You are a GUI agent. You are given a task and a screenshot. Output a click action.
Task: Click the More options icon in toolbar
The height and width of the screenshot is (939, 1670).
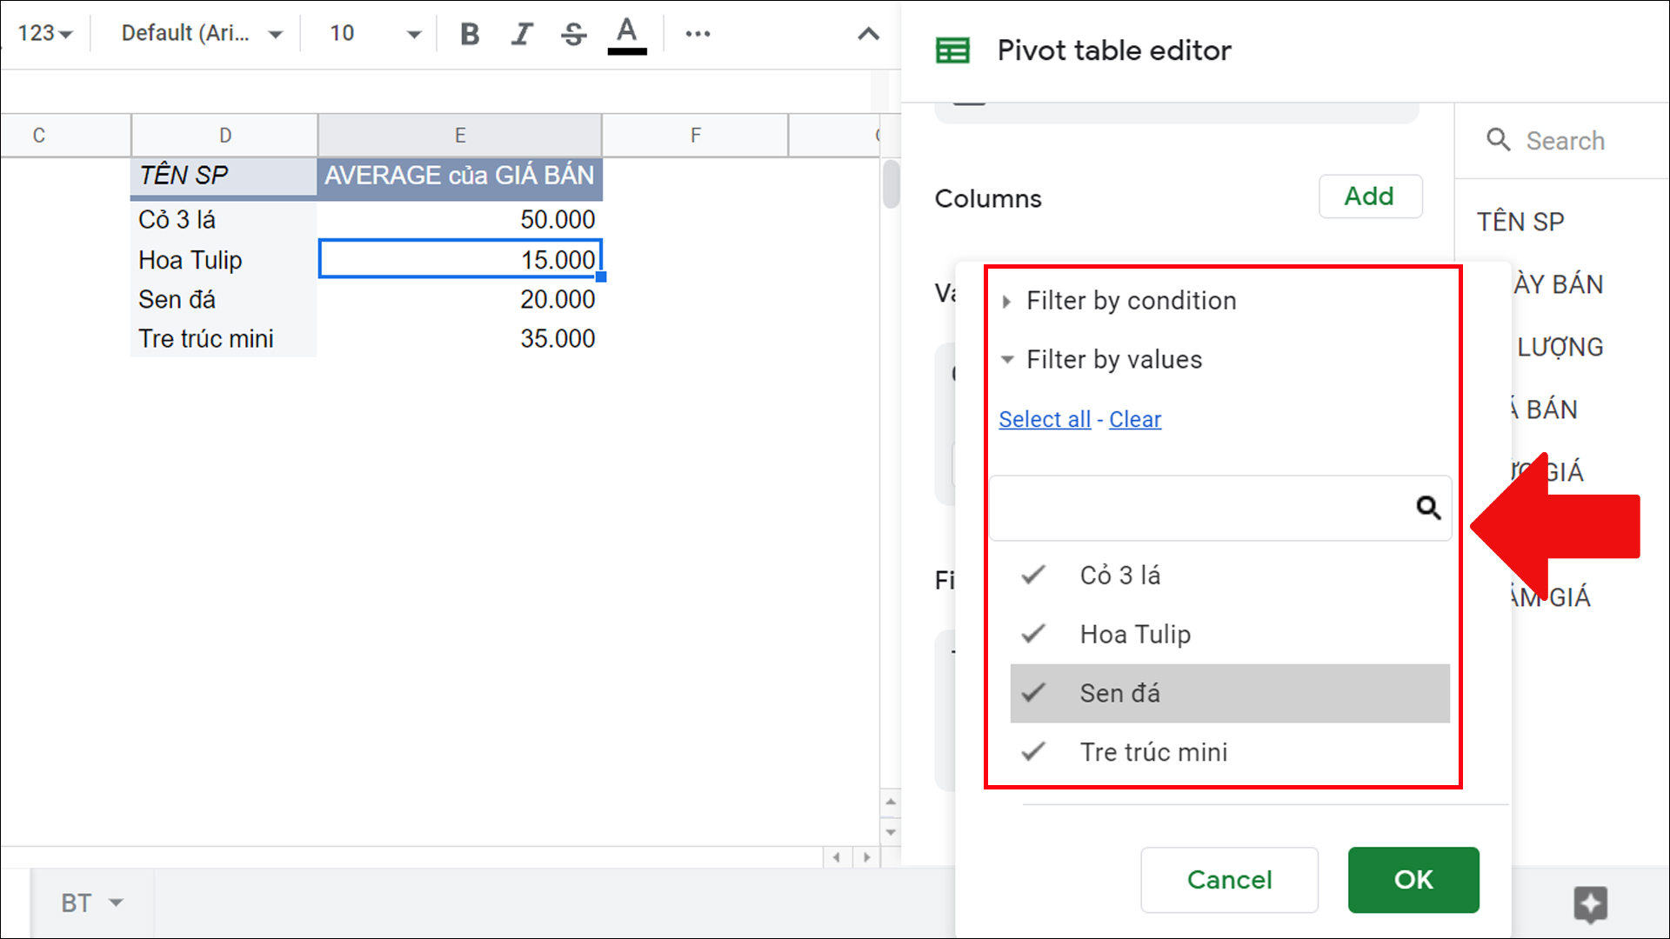coord(698,32)
